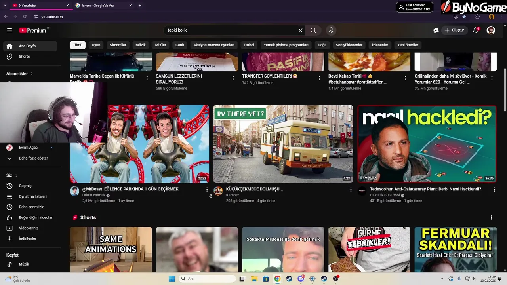Open the Orkun Işıtmak channel avatar
This screenshot has width=507, height=285.
[74, 191]
